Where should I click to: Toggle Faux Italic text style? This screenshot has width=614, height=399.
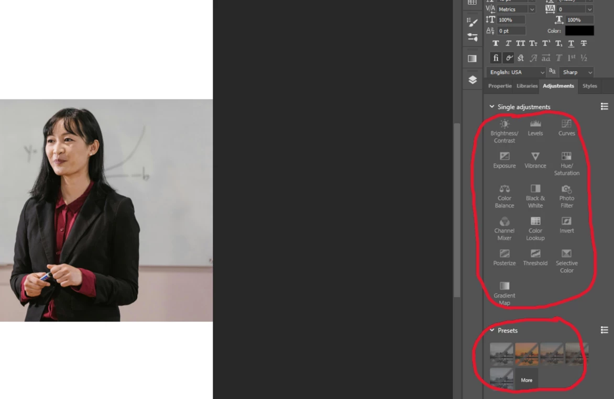[508, 43]
